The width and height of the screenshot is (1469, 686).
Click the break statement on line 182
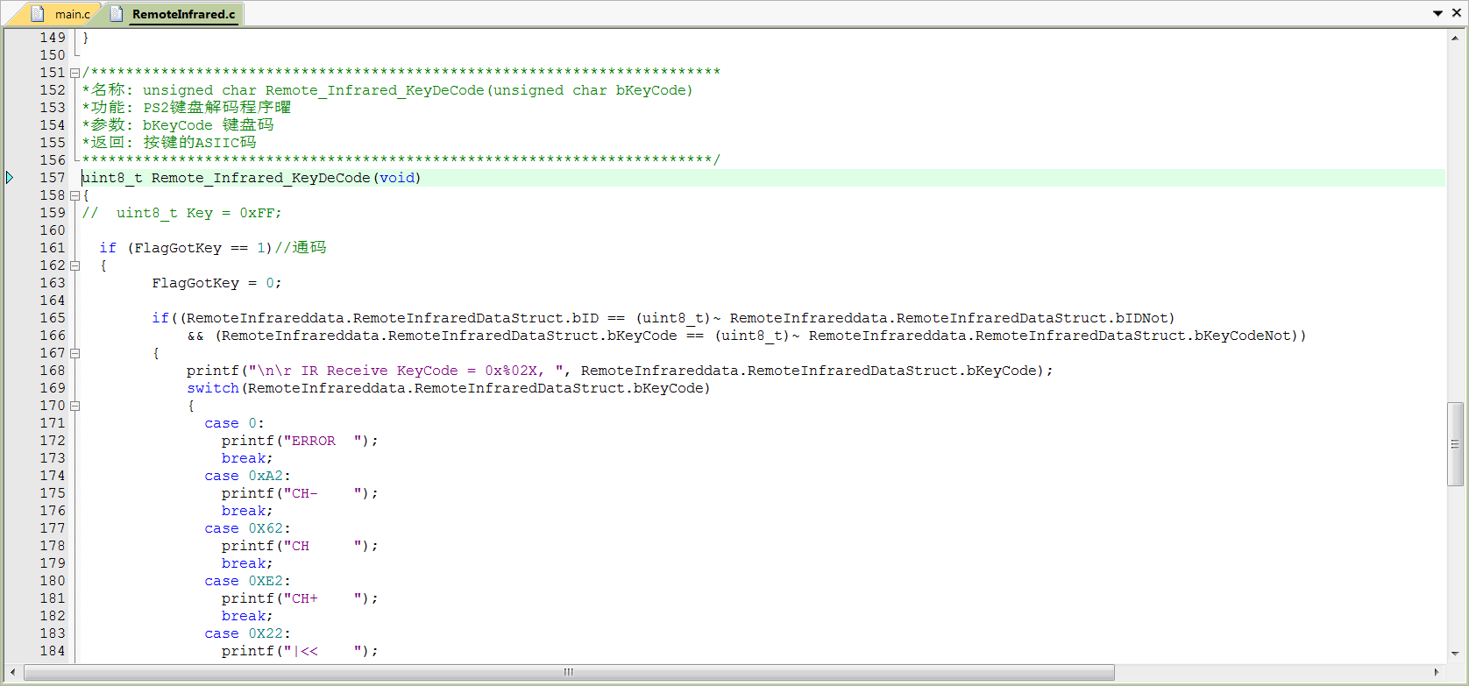click(247, 616)
